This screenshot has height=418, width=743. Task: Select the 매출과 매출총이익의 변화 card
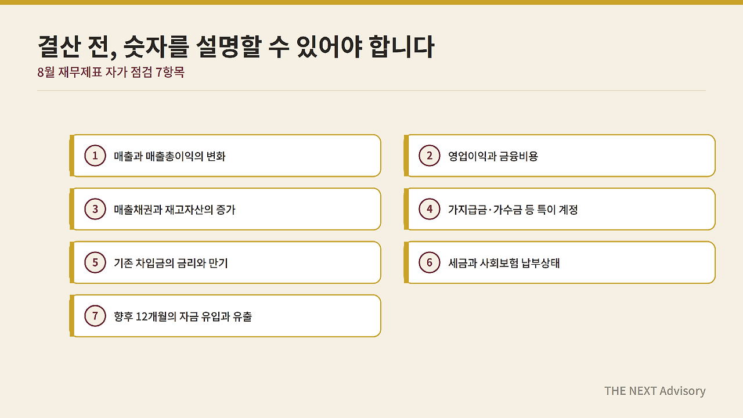point(225,156)
